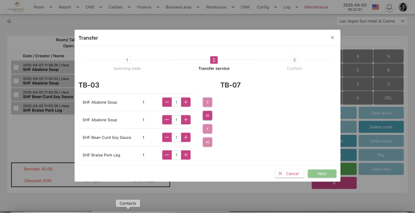Close the Transfer dialog with X
Screen dimensions: 415x213
click(332, 38)
